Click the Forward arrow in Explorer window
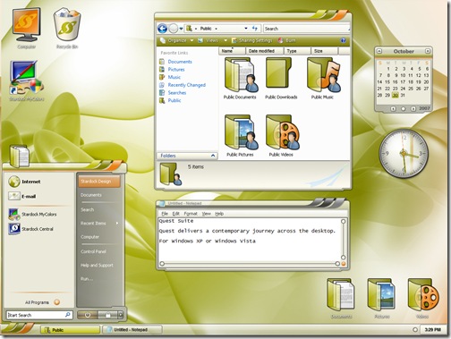This screenshot has width=451, height=339. click(173, 29)
